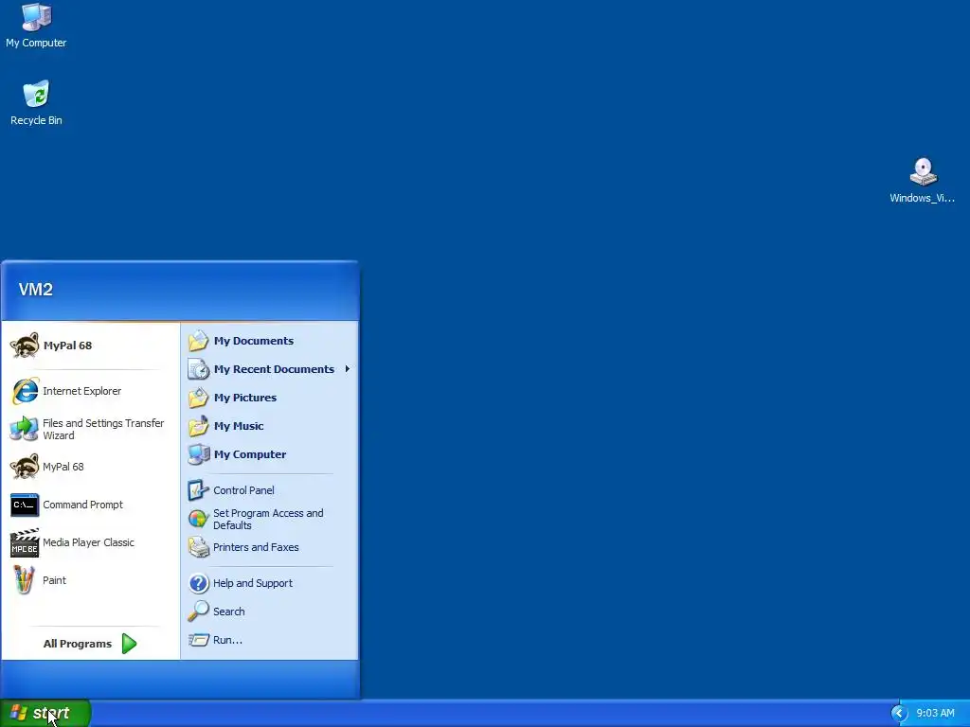Click the Paint label

tap(54, 580)
